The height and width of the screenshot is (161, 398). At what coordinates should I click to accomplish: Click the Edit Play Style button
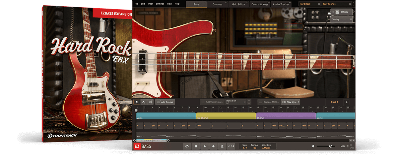[290, 102]
